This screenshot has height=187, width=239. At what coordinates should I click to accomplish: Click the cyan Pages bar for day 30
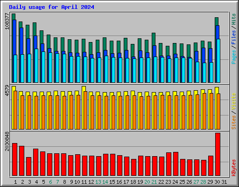(218, 61)
